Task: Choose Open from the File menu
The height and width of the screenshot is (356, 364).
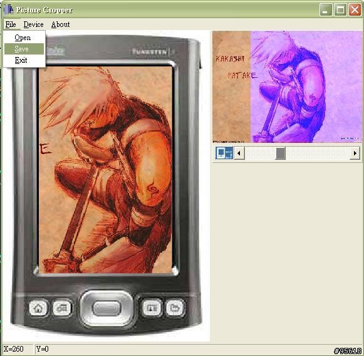Action: [24, 38]
